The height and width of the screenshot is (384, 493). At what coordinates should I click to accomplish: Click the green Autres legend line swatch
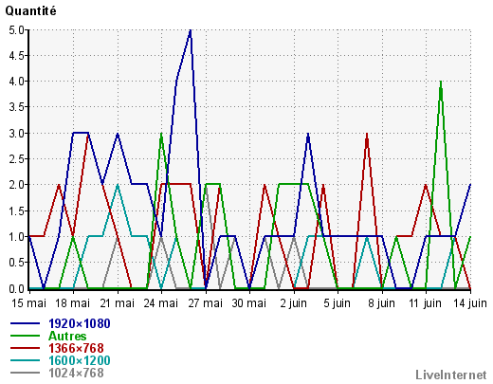click(x=25, y=336)
